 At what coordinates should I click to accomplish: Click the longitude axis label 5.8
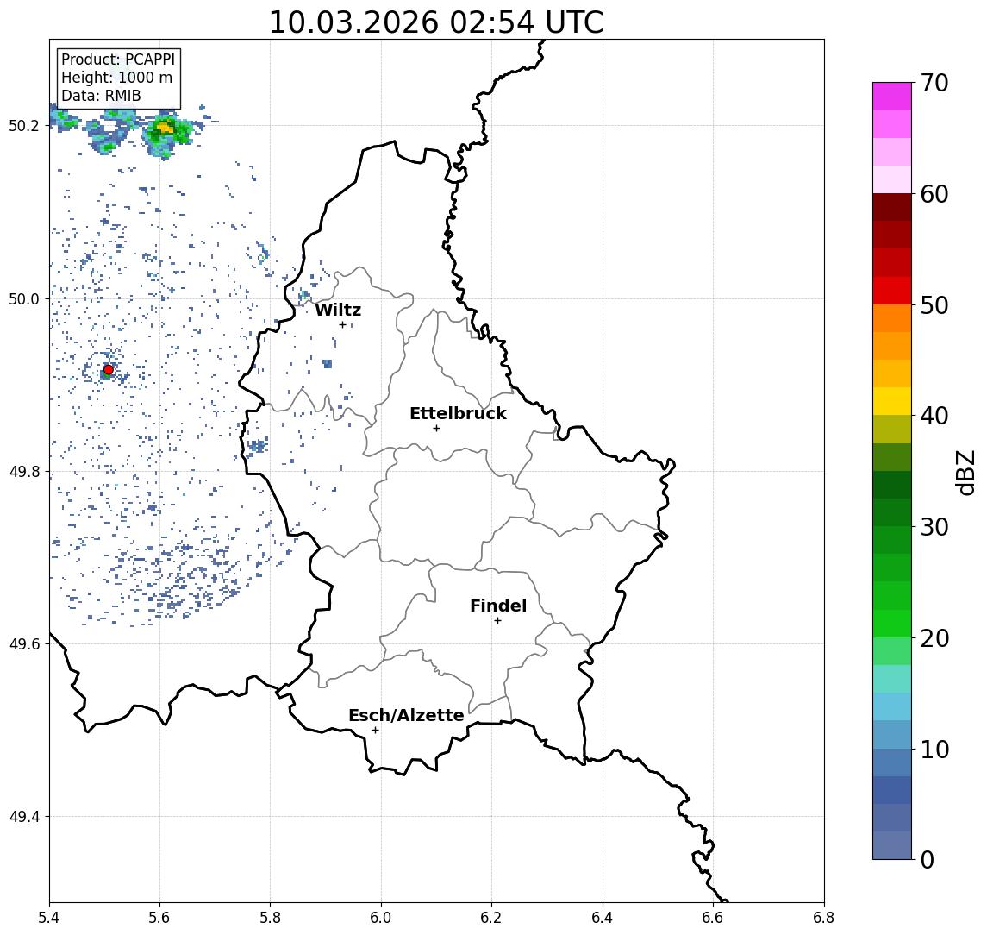(x=271, y=918)
